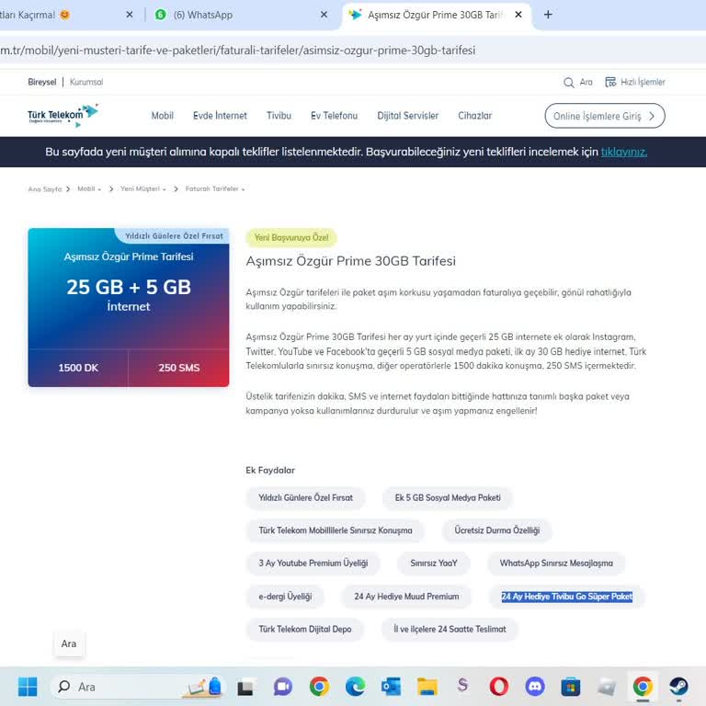
Task: Select Bireysel customer type
Action: tap(42, 82)
